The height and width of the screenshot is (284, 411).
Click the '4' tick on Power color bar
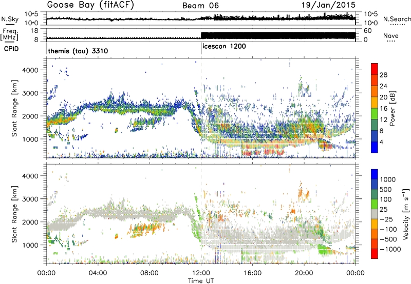pyautogui.click(x=382, y=142)
